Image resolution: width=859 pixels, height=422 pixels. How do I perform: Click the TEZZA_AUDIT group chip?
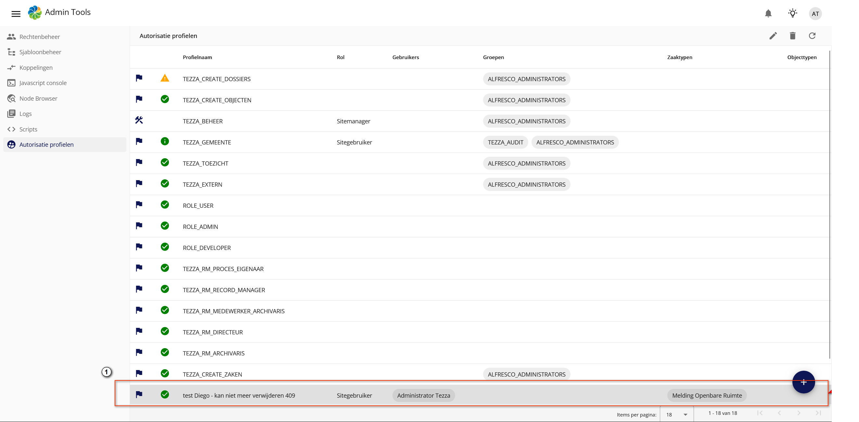(506, 142)
